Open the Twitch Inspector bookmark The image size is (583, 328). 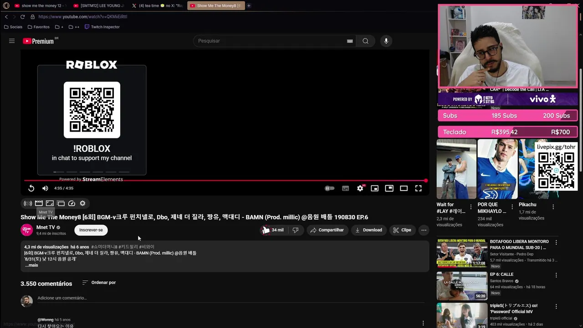[102, 27]
